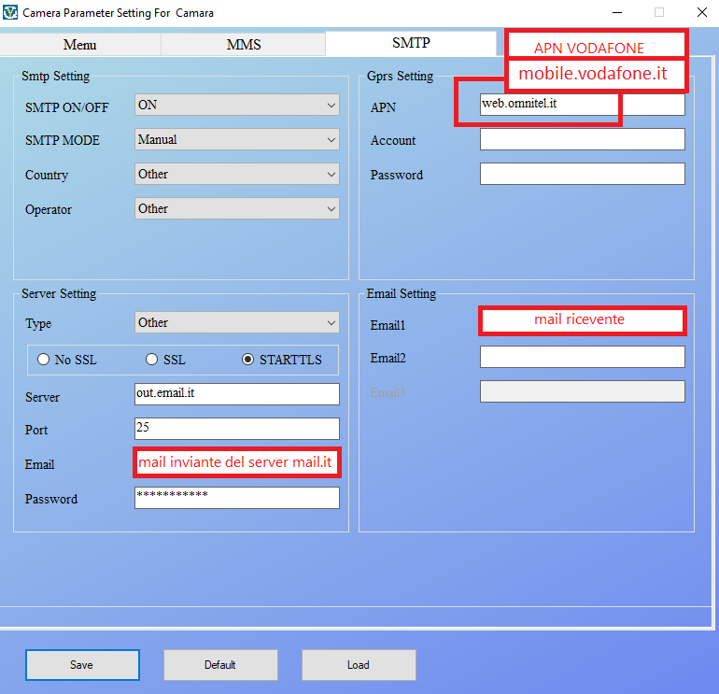The image size is (719, 694).
Task: Switch to the Menu tab
Action: click(80, 45)
